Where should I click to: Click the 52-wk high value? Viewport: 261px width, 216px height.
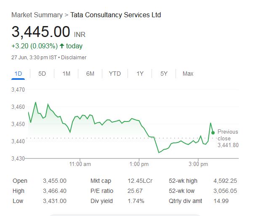[225, 181]
